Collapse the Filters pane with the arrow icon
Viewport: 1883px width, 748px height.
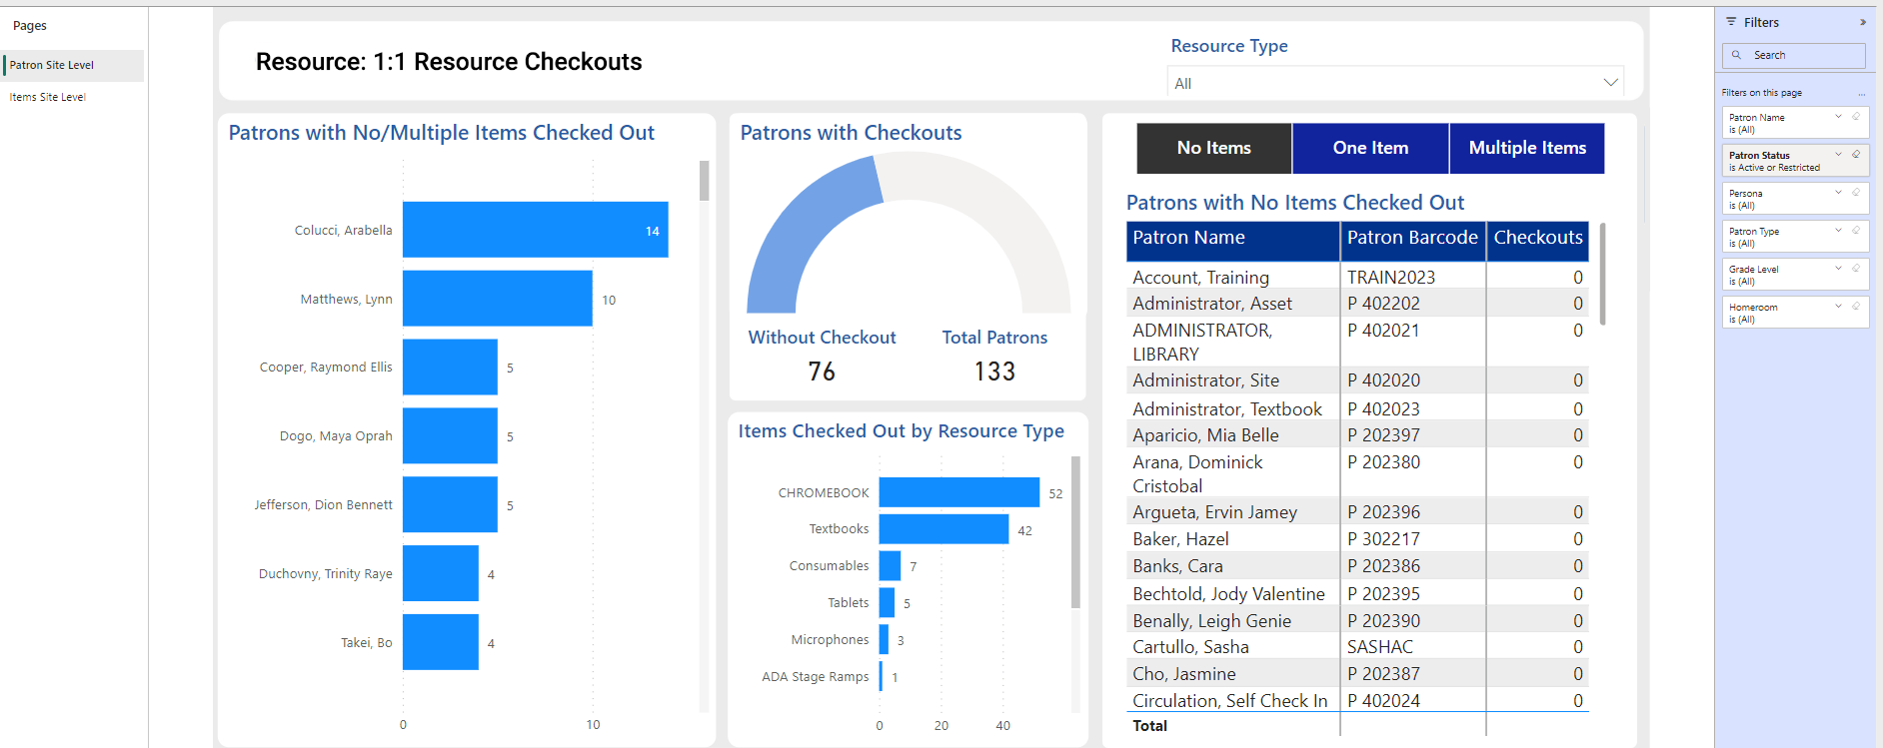[1862, 22]
